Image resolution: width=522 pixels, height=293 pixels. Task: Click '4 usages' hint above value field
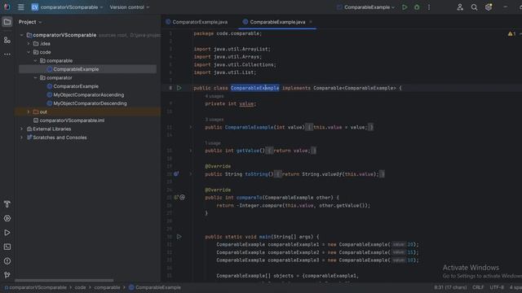click(215, 96)
